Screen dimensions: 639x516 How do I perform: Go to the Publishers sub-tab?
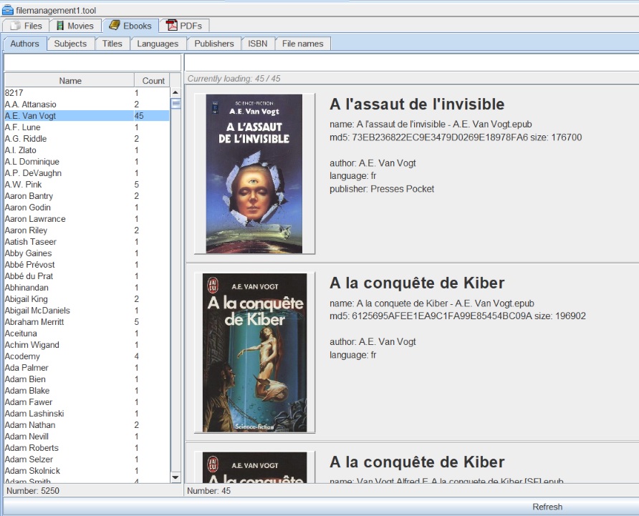[x=214, y=44]
